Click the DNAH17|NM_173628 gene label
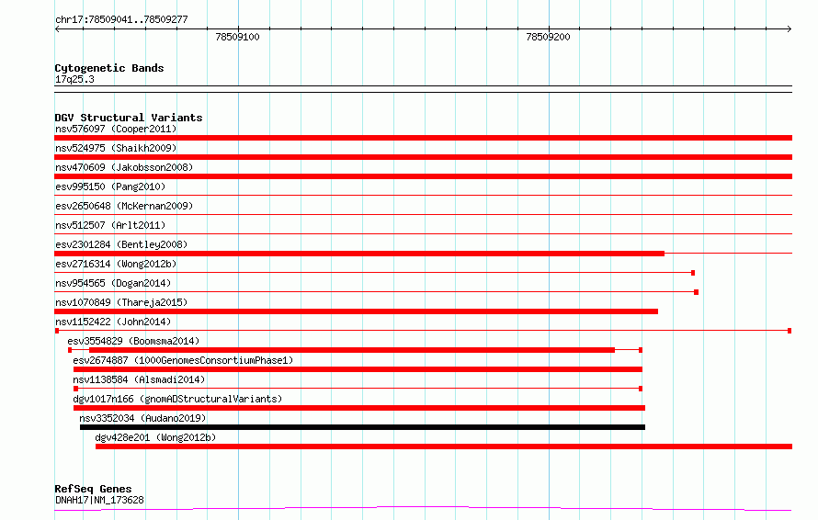The width and height of the screenshot is (818, 520). 99,500
